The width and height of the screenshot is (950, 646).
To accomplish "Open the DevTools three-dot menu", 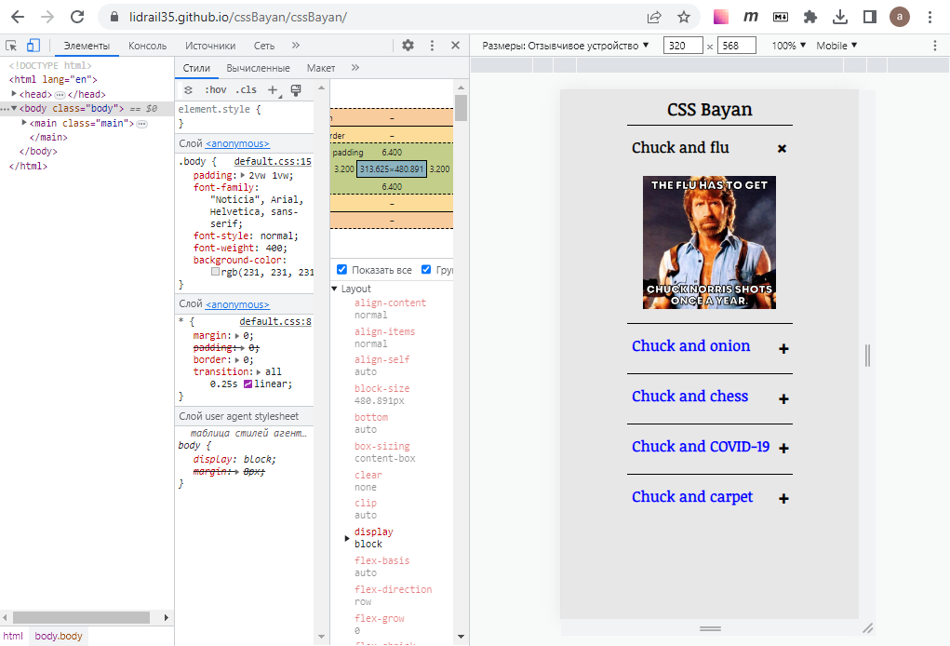I will [431, 45].
